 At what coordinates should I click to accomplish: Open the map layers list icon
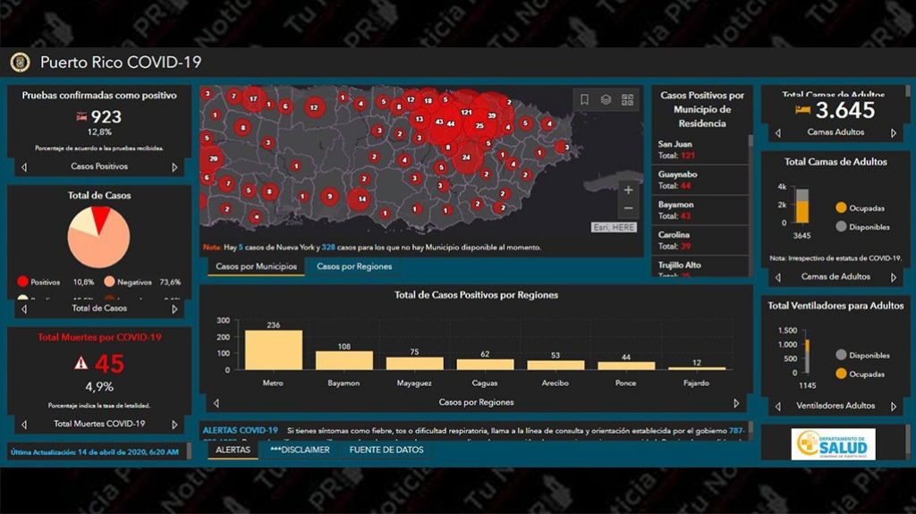pos(606,100)
